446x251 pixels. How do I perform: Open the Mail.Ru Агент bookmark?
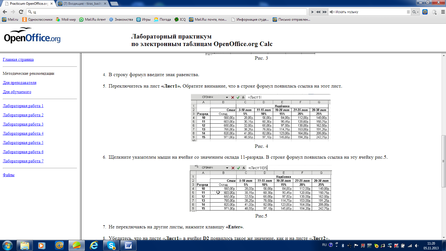click(x=93, y=20)
